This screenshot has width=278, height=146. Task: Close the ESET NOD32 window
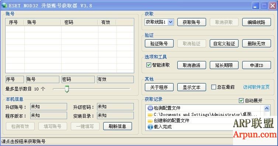(x=273, y=6)
